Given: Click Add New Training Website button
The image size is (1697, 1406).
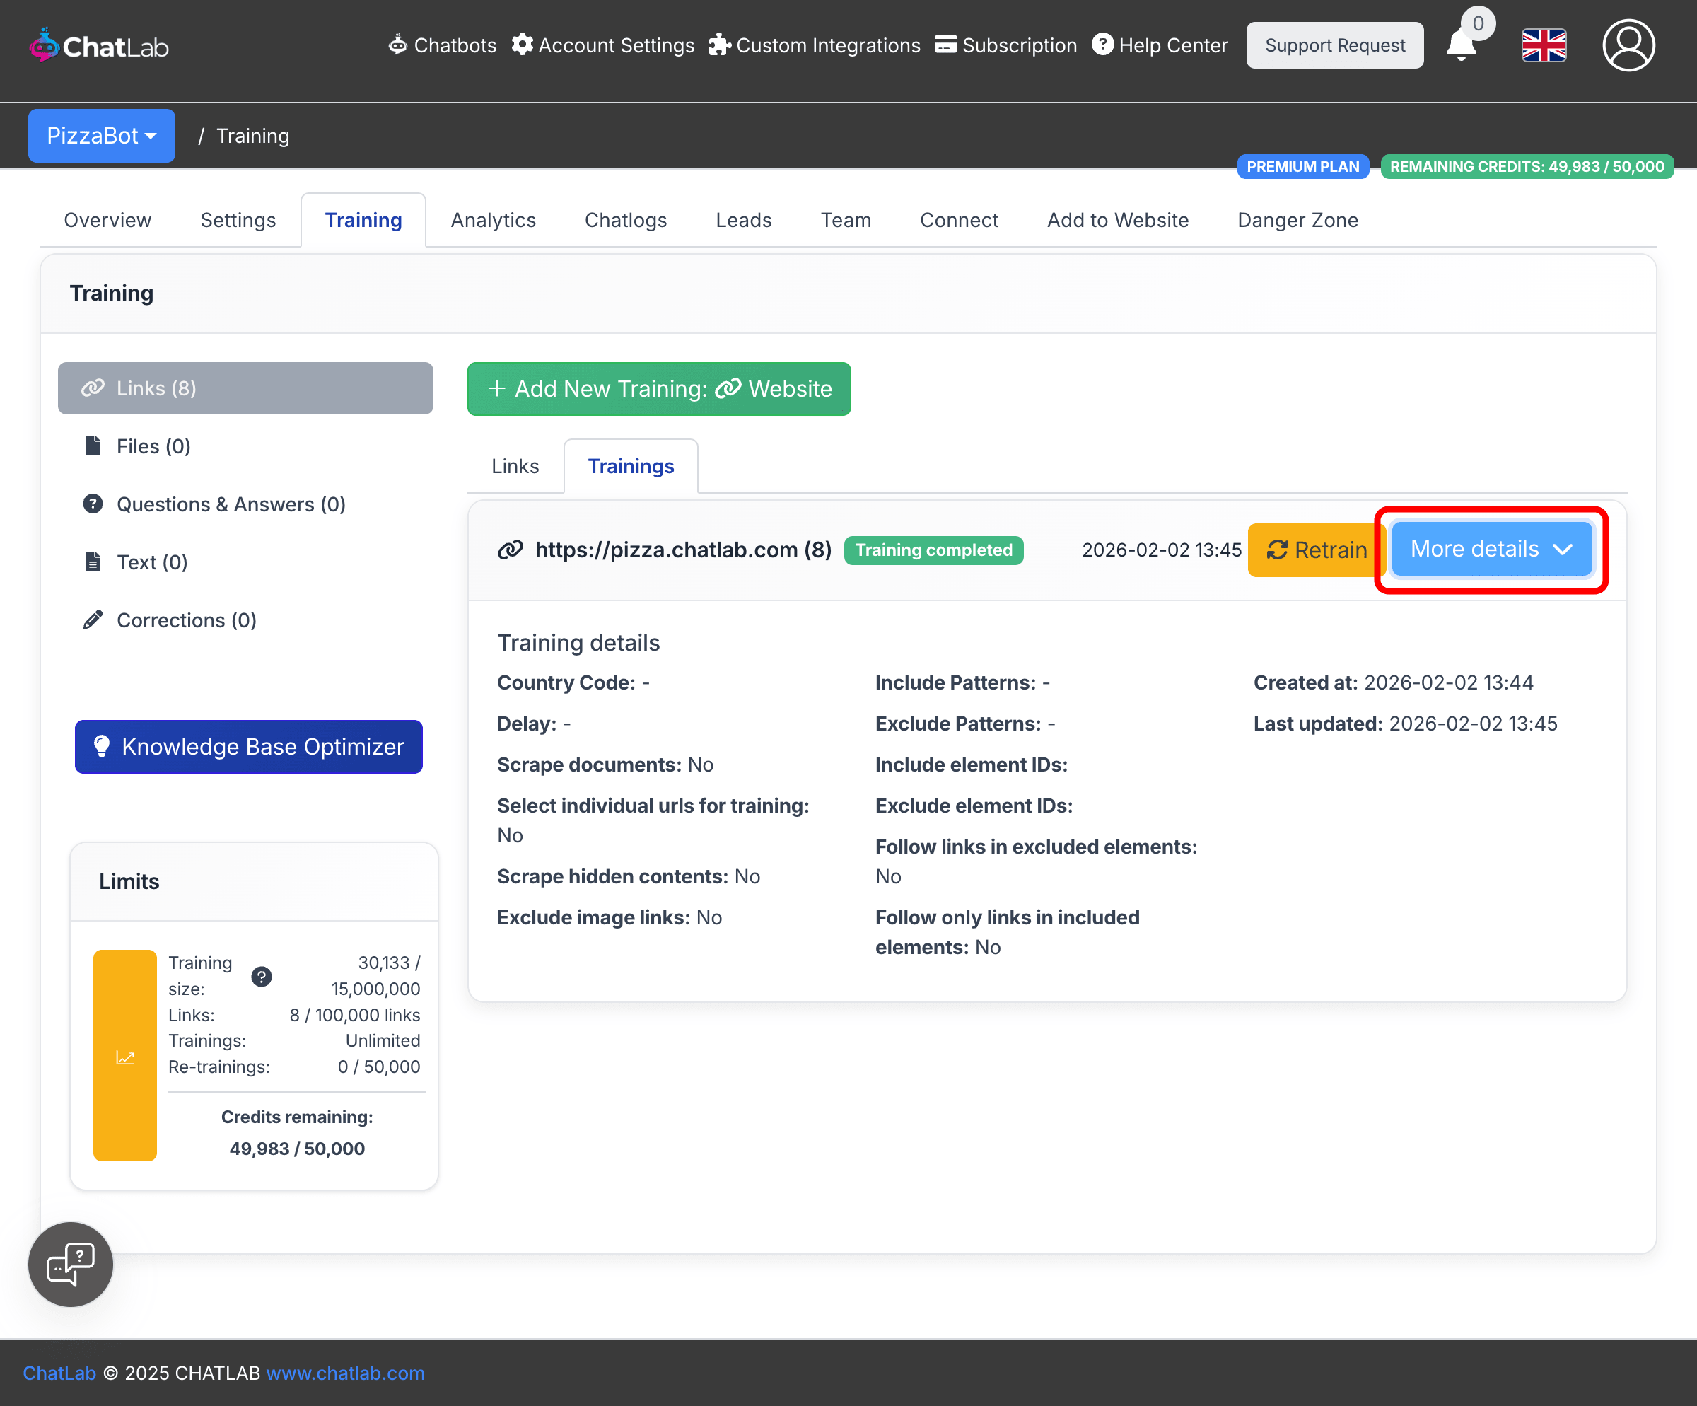Looking at the screenshot, I should [x=658, y=389].
